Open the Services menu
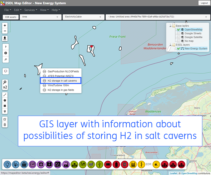This screenshot has width=211, height=175. click(31, 10)
